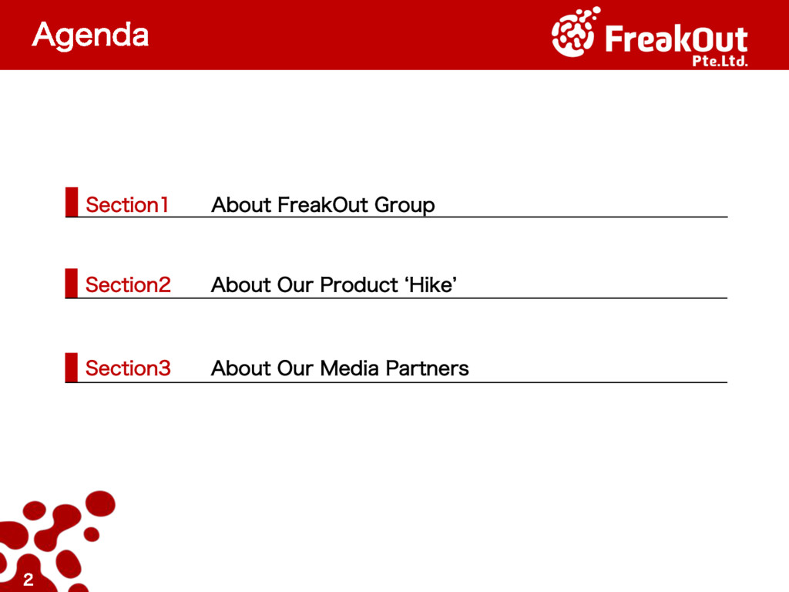Click the large round blob at top of cluster
Screen dimensions: 789x592
tap(101, 503)
